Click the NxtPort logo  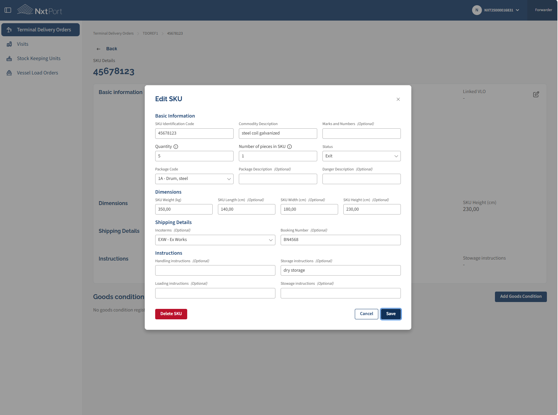40,10
